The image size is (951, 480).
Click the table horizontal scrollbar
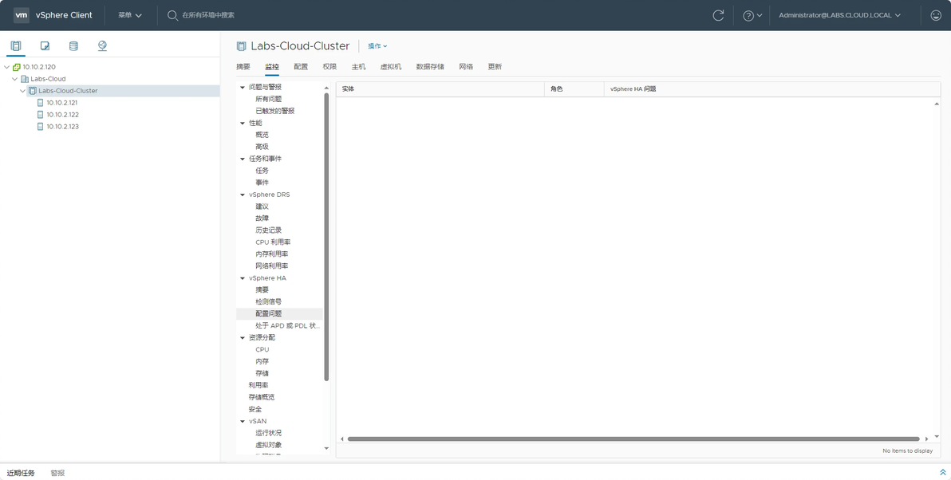click(633, 439)
